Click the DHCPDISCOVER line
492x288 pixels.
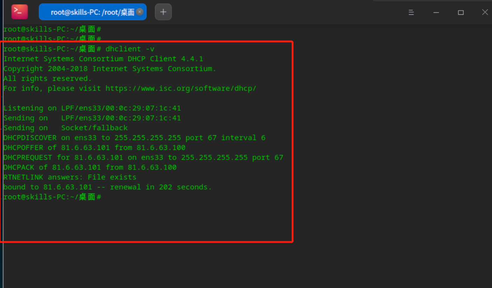pos(134,138)
